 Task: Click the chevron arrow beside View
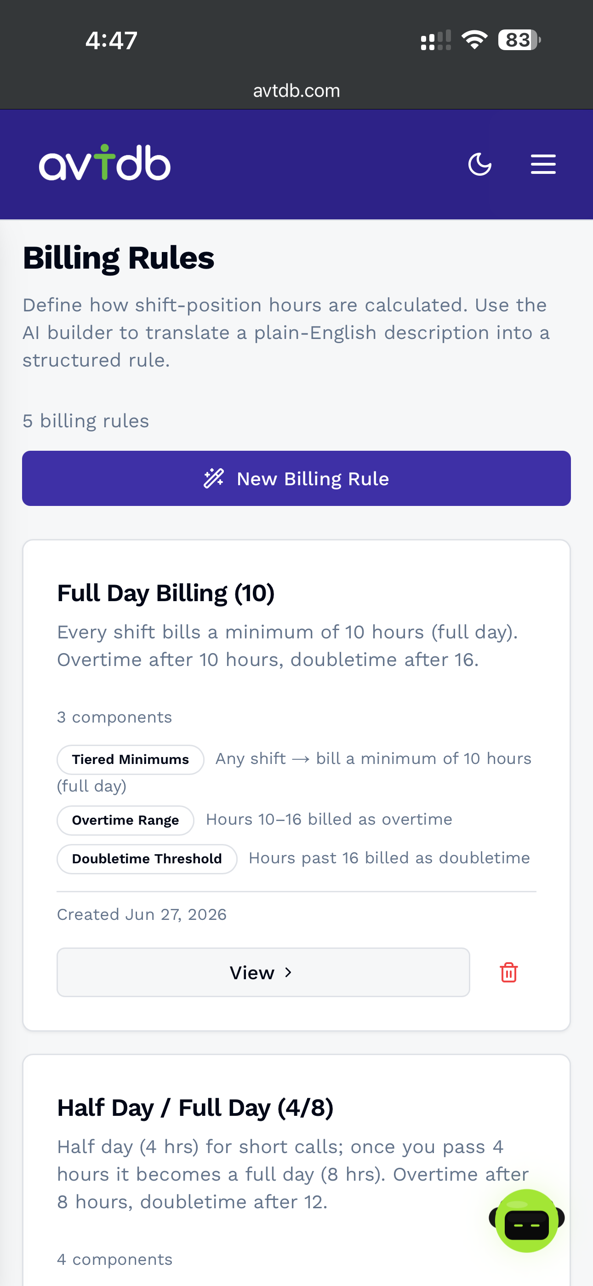[288, 972]
